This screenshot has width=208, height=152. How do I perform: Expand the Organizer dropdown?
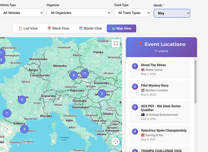(78, 13)
